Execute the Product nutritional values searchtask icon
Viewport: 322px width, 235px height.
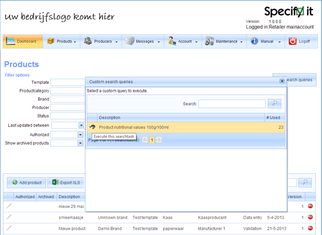tap(92, 127)
